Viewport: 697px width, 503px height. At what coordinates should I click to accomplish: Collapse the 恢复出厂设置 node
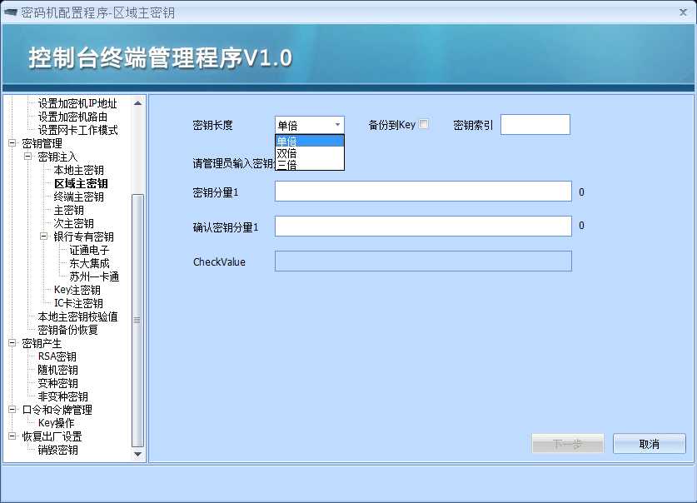click(x=12, y=436)
